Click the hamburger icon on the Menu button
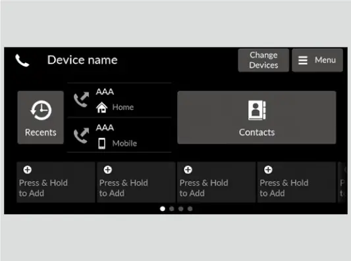Viewport: 351px width, 261px height. pyautogui.click(x=303, y=60)
